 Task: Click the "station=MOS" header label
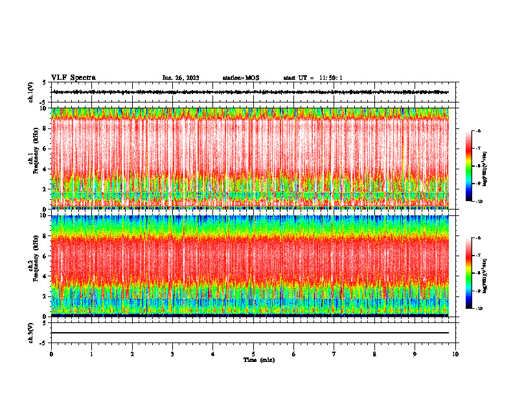click(241, 78)
